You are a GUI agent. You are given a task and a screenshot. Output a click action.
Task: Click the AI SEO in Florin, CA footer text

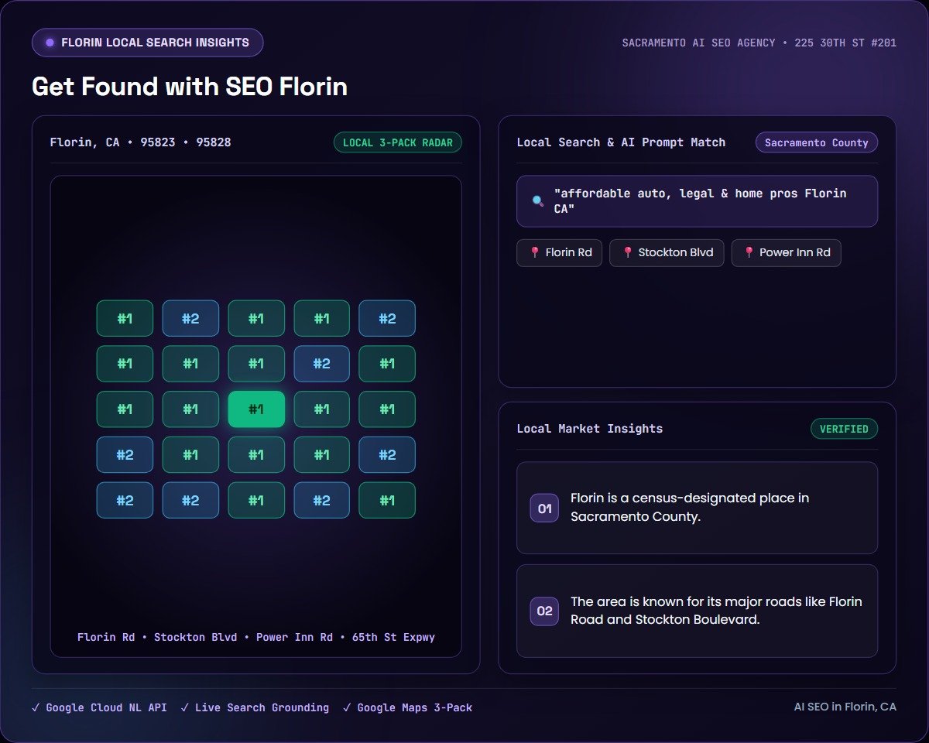(x=845, y=707)
